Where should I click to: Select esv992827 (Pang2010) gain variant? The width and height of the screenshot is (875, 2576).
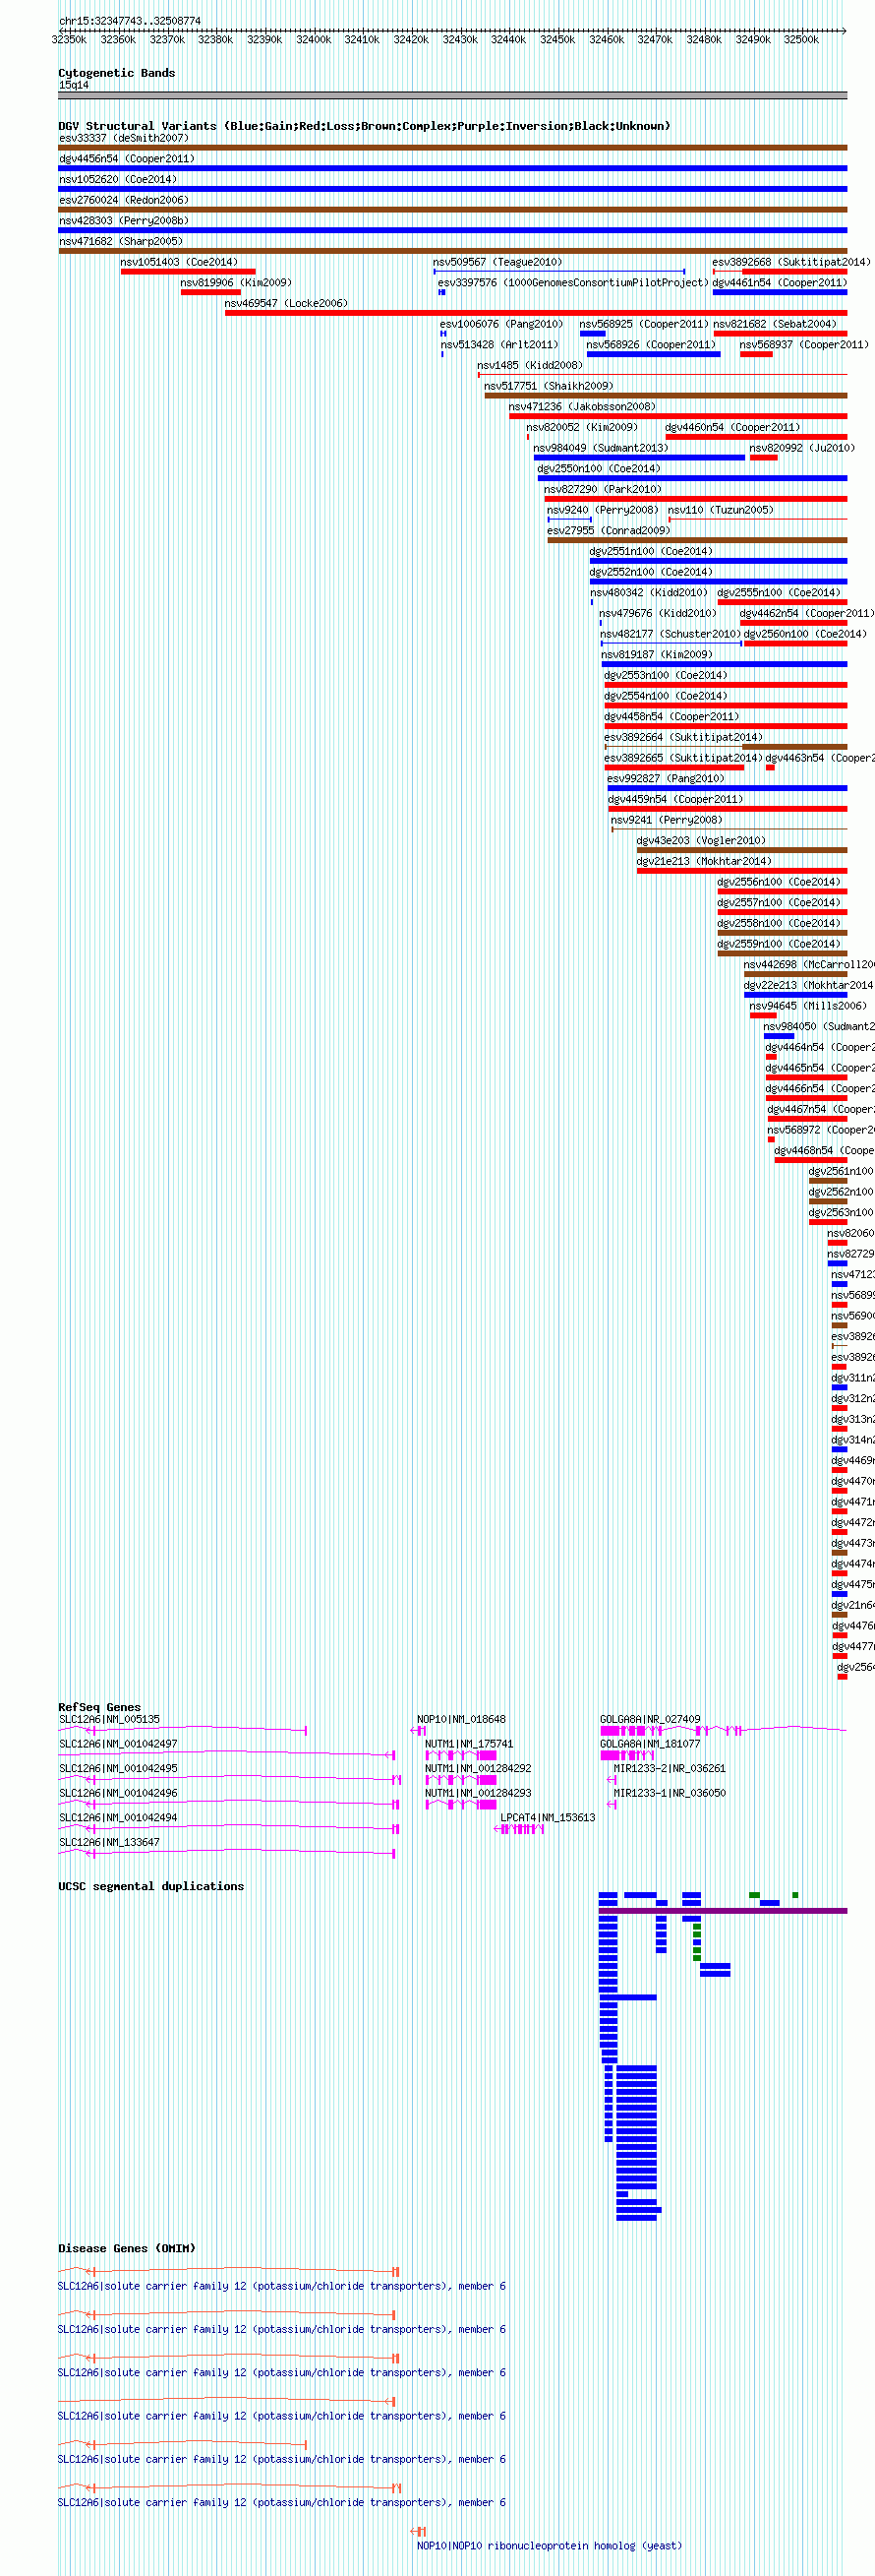click(728, 788)
